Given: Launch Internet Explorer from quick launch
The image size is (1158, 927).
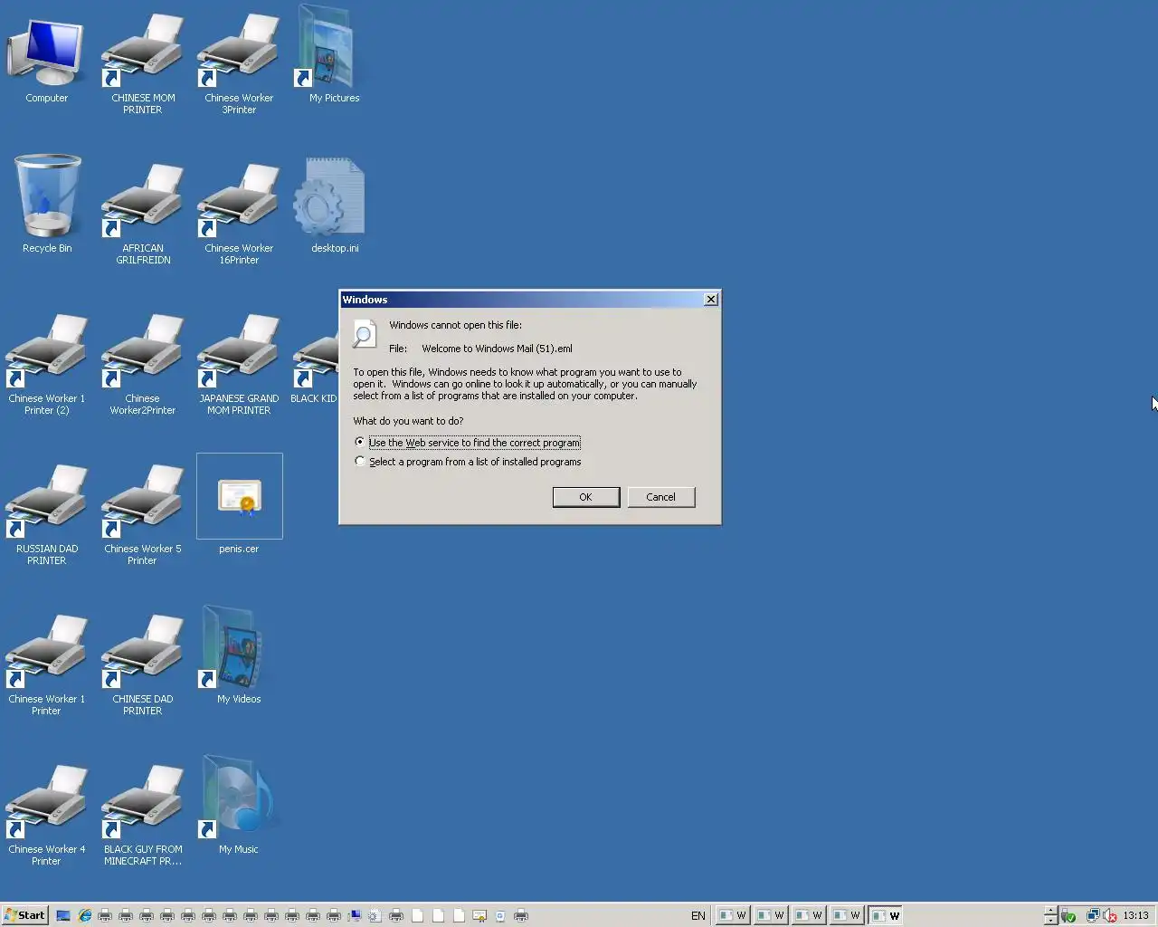Looking at the screenshot, I should point(85,915).
